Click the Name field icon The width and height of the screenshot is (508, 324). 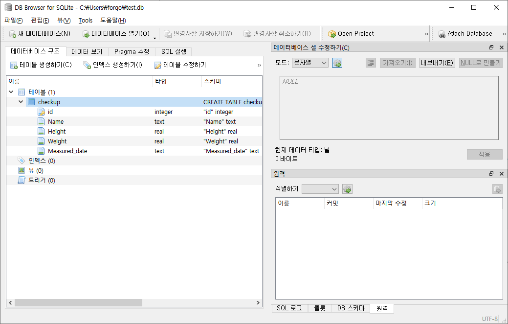tap(41, 121)
